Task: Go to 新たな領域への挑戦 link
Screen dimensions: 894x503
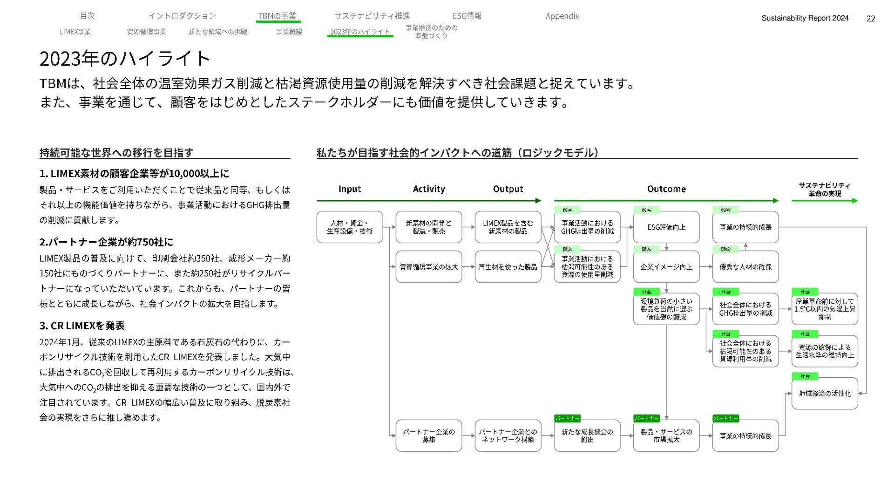Action: [x=218, y=32]
